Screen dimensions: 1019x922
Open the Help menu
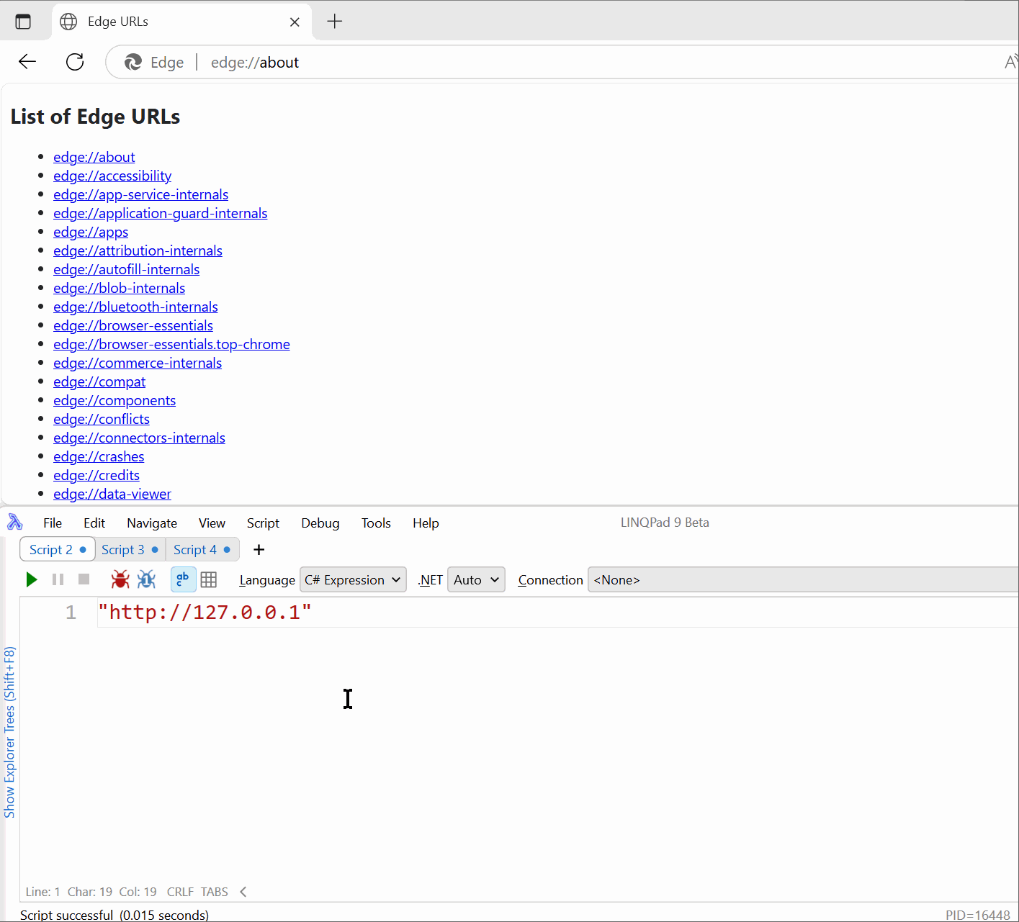pos(426,523)
